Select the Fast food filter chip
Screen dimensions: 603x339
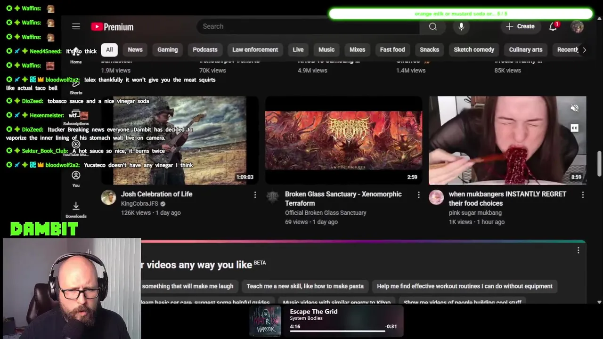(392, 49)
